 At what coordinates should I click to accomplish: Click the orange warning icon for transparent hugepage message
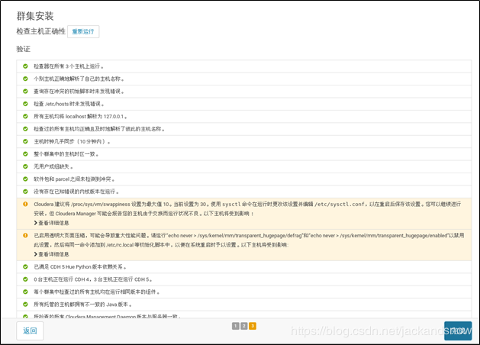(x=25, y=235)
